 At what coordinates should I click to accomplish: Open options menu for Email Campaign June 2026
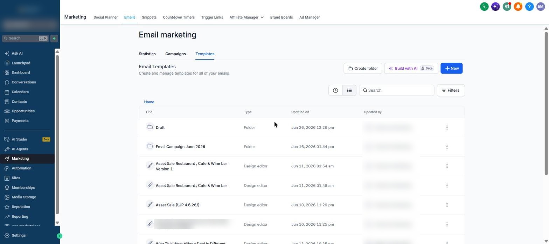447,147
